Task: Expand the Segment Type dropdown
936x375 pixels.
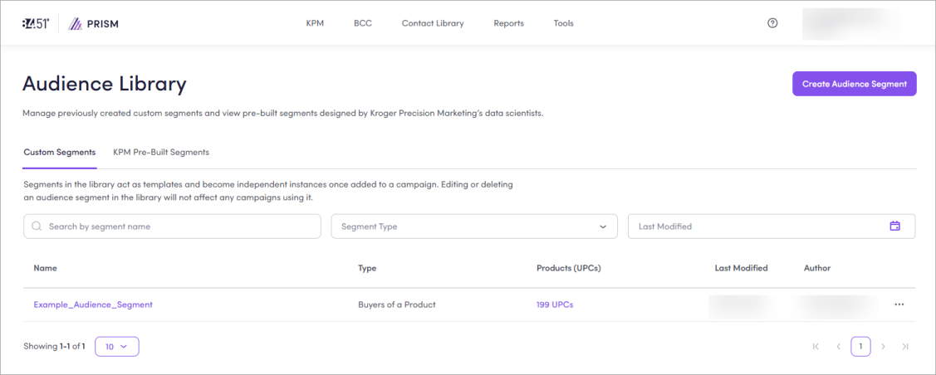Action: click(474, 226)
